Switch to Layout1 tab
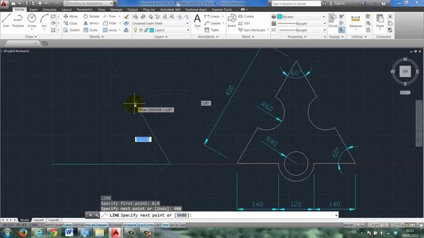The height and width of the screenshot is (238, 424). click(x=38, y=220)
